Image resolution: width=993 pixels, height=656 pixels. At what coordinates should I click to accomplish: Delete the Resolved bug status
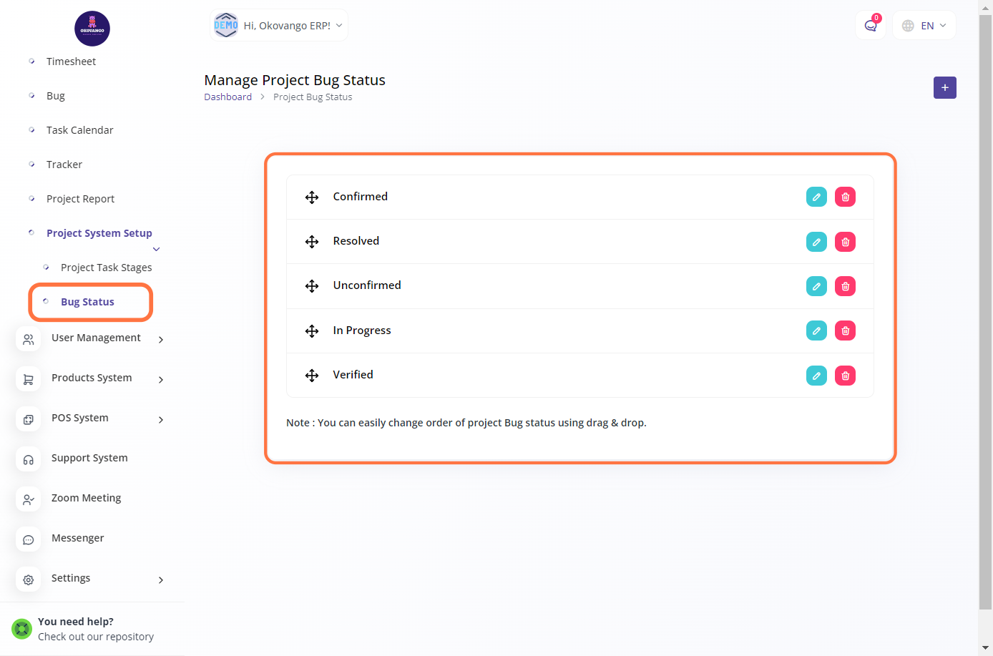tap(845, 242)
